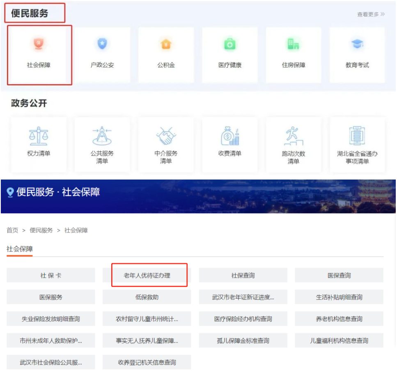This screenshot has height=373, width=397.
Task: Open the 老年人优待证办理 button
Action: click(147, 275)
